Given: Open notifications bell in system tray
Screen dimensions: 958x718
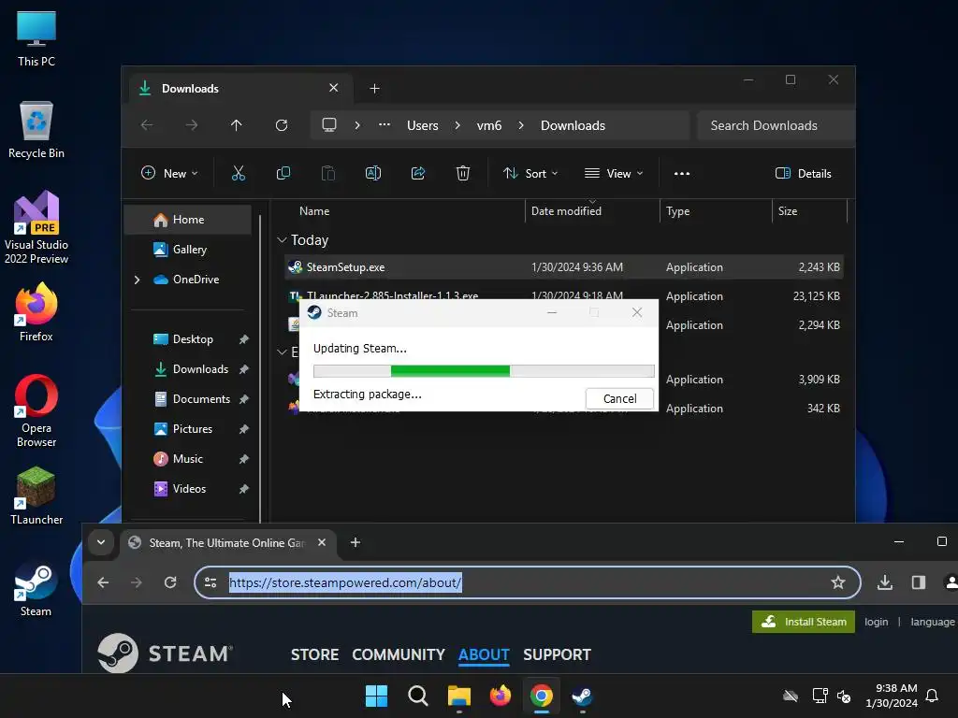Looking at the screenshot, I should pos(932,696).
